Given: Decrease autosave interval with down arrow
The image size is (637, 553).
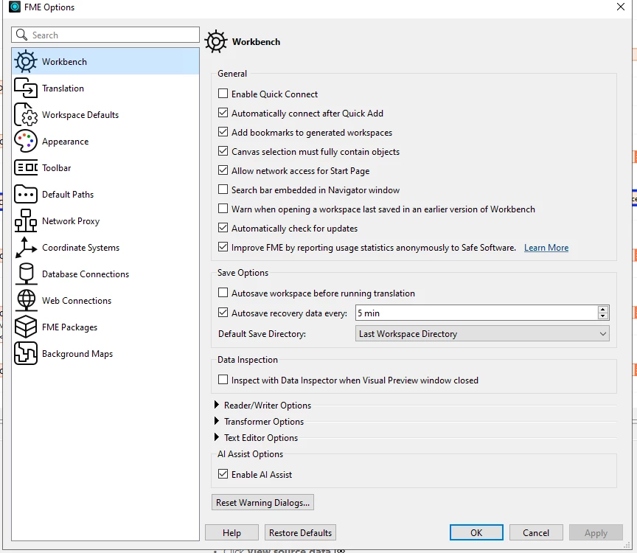Looking at the screenshot, I should [x=603, y=316].
